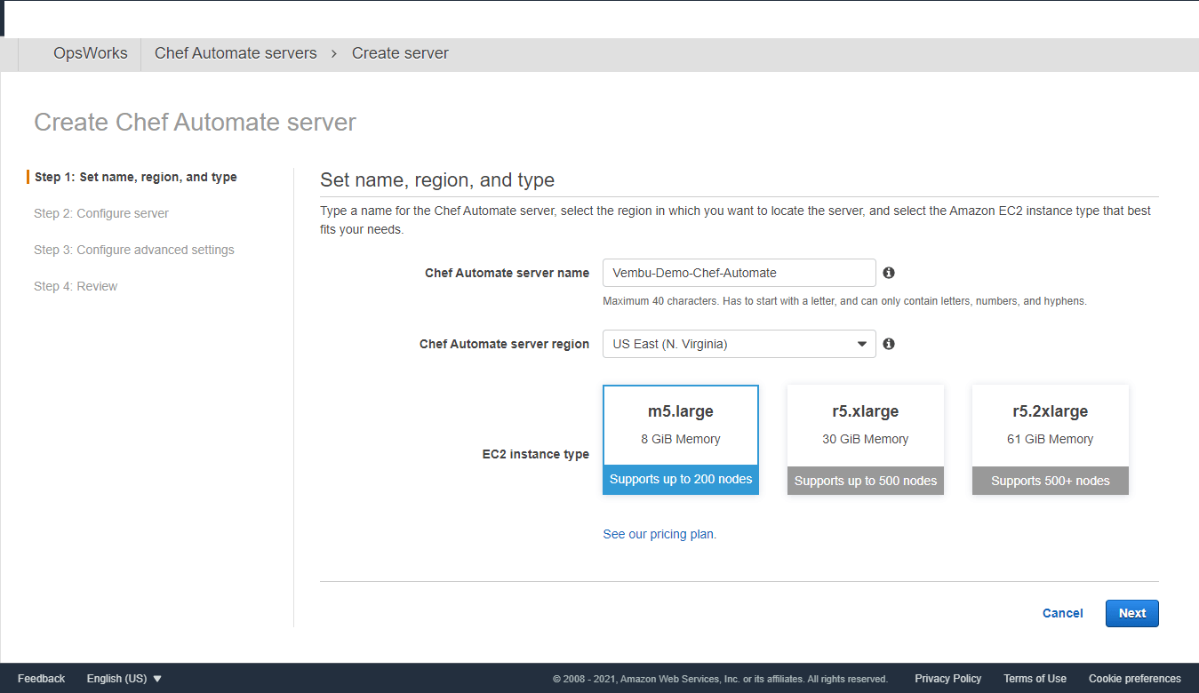
Task: Open the English (US) language selector
Action: click(124, 679)
